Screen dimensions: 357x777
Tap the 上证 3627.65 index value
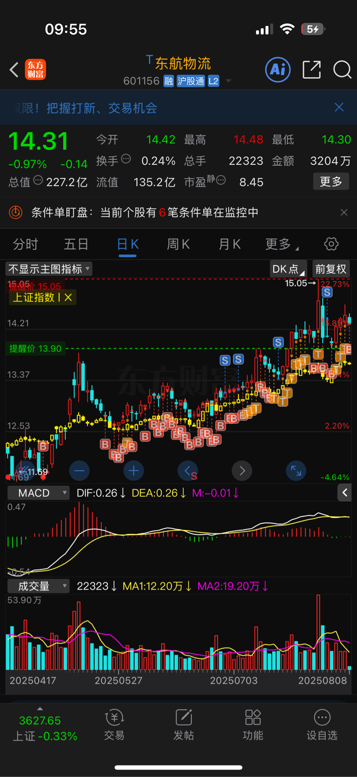coord(40,721)
